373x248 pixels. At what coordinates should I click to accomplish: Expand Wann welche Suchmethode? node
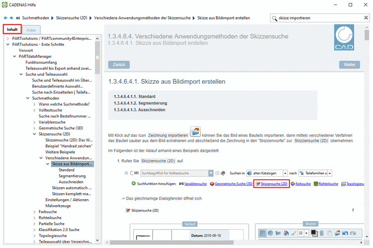tap(34, 104)
